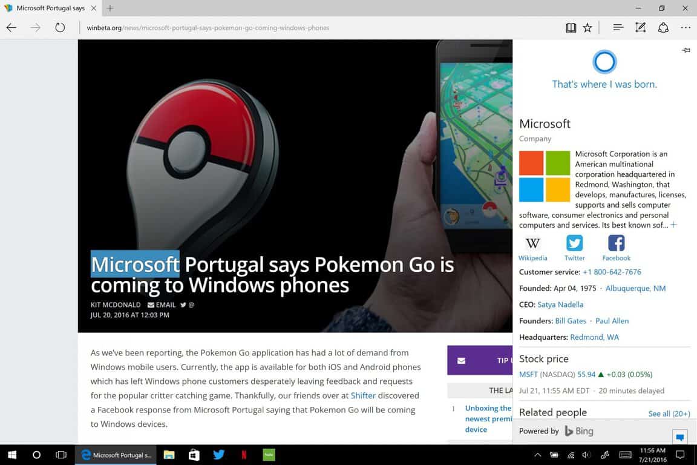The image size is (697, 465).
Task: Make a Web Note with pen icon
Action: (640, 28)
